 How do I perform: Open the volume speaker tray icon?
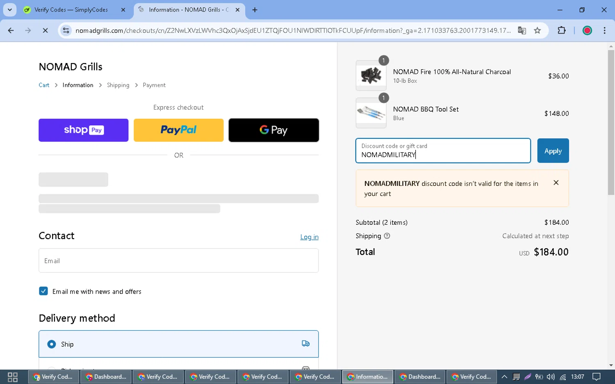(551, 377)
